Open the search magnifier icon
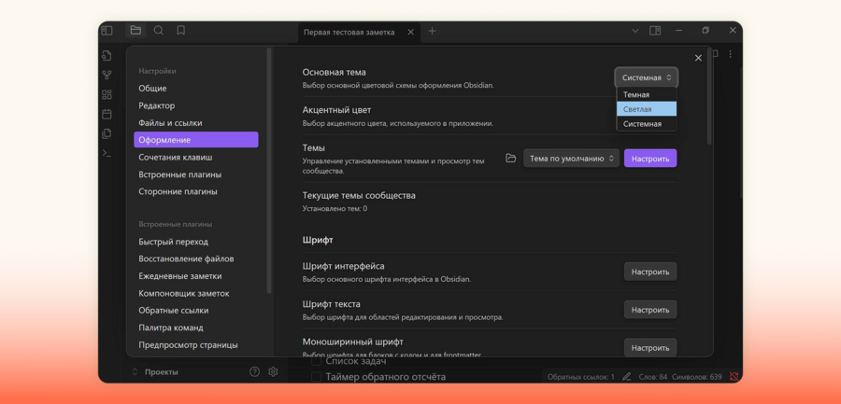 click(x=158, y=31)
